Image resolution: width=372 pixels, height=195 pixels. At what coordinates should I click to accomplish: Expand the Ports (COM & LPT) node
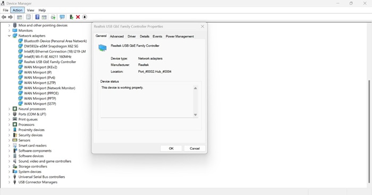(9, 114)
